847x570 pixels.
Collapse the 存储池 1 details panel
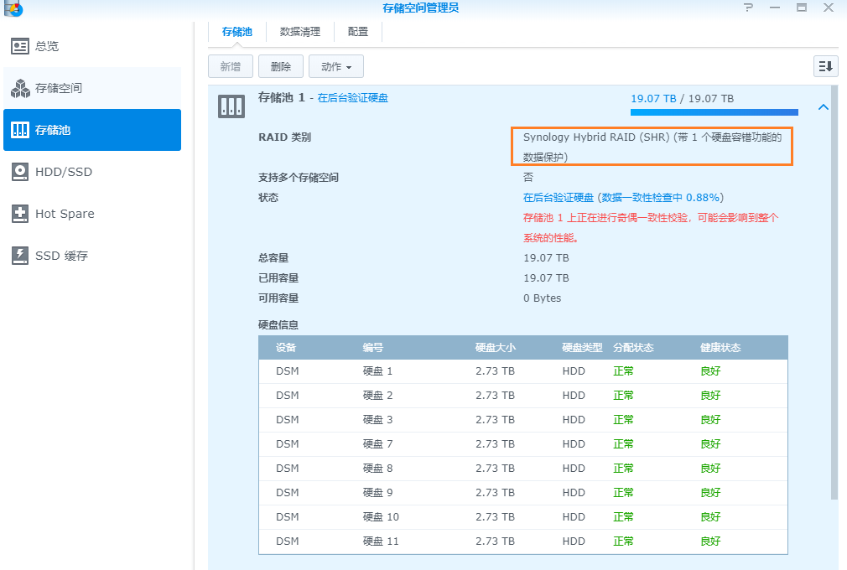pos(823,107)
